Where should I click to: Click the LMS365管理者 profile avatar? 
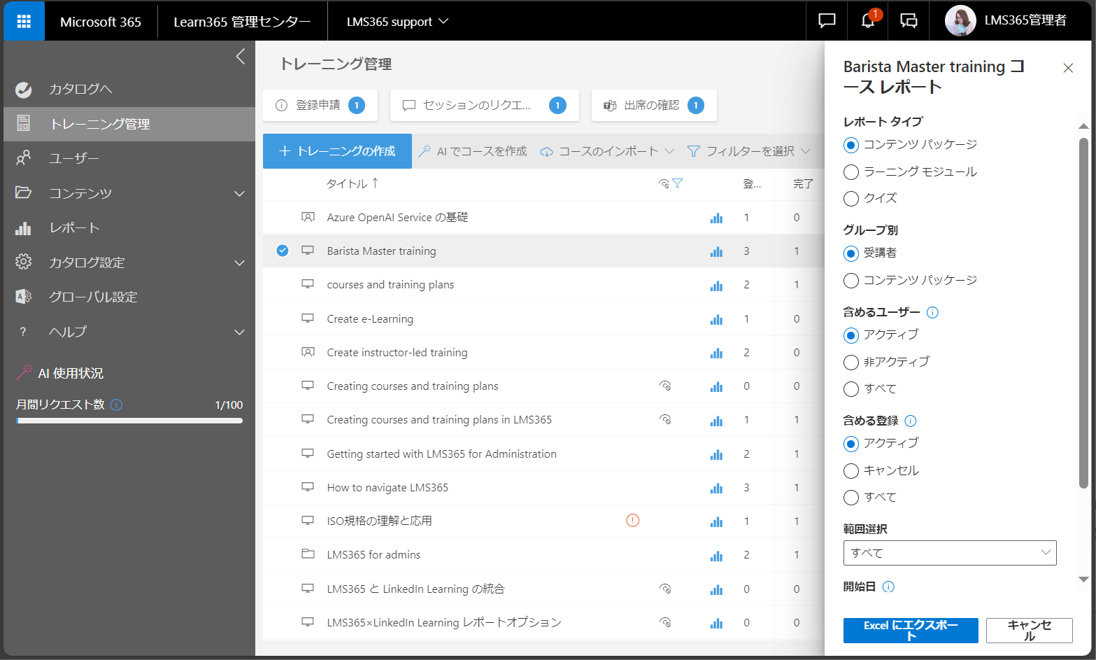[x=960, y=21]
